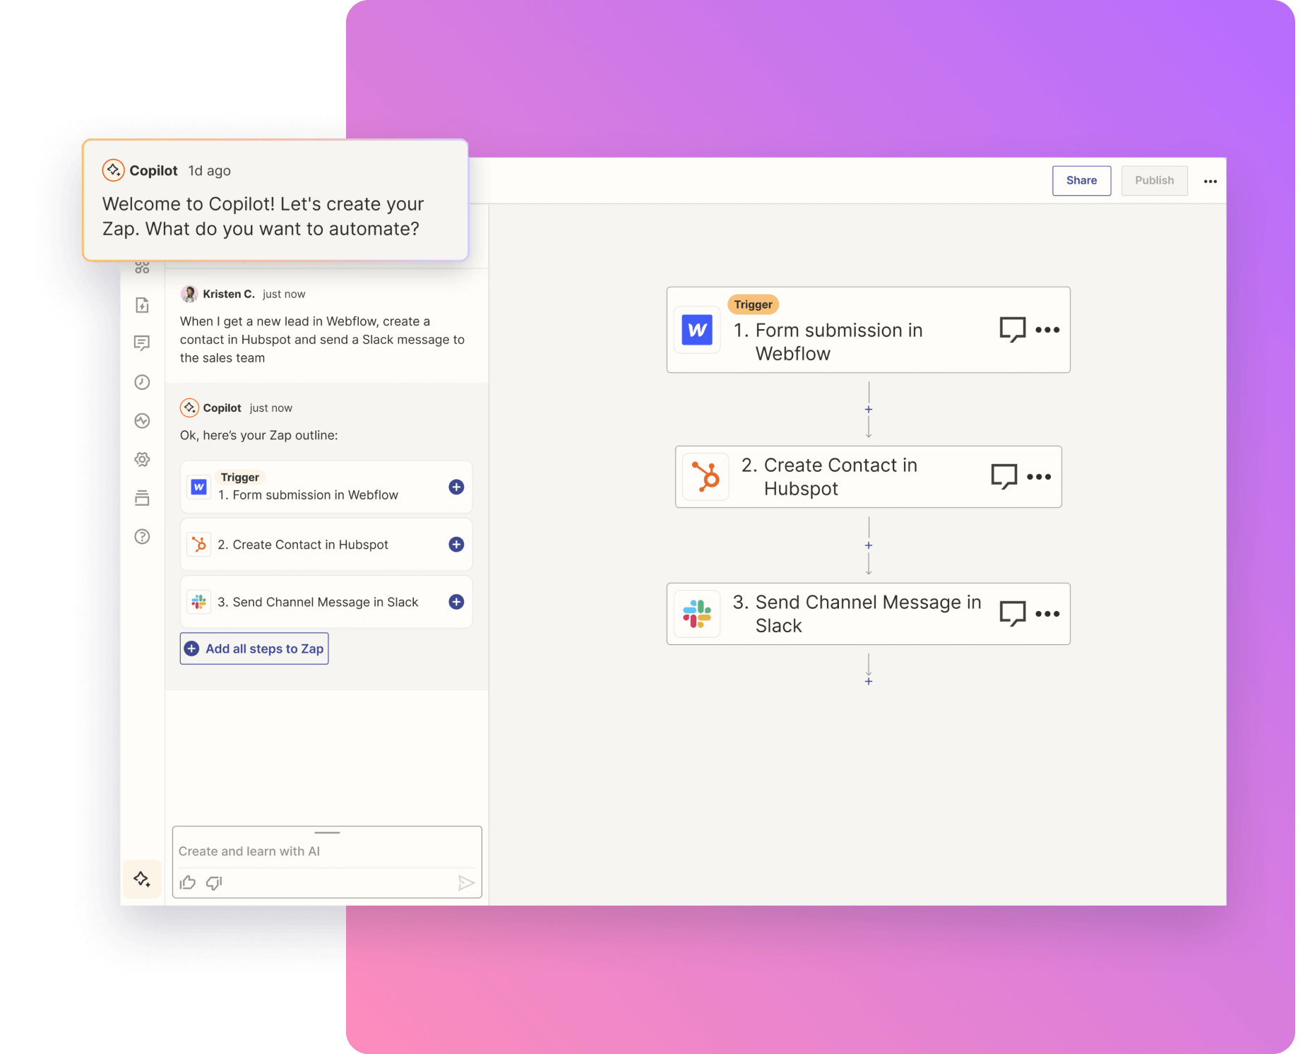Click the Publish button

coord(1154,181)
